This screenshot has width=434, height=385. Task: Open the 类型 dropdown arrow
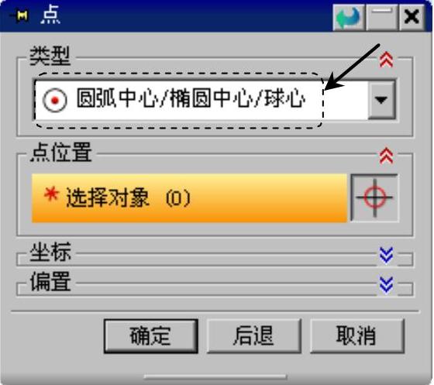coord(381,100)
